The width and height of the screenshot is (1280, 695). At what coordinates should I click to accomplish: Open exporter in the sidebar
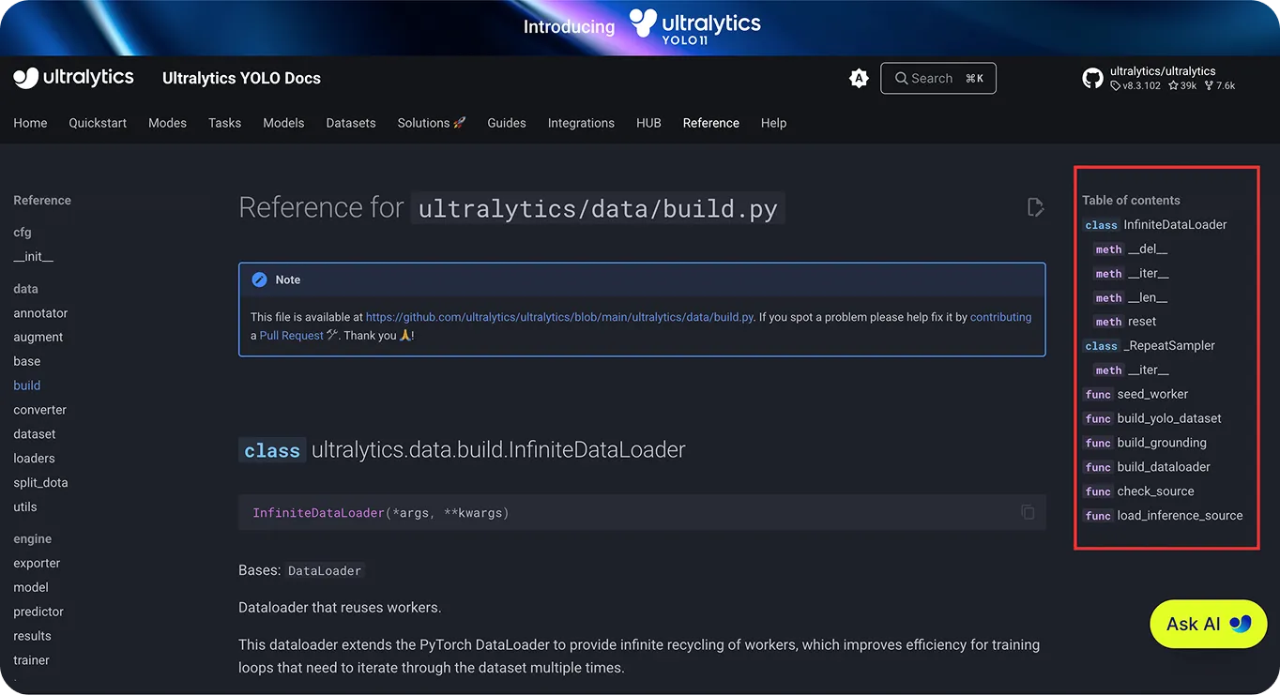click(x=37, y=564)
